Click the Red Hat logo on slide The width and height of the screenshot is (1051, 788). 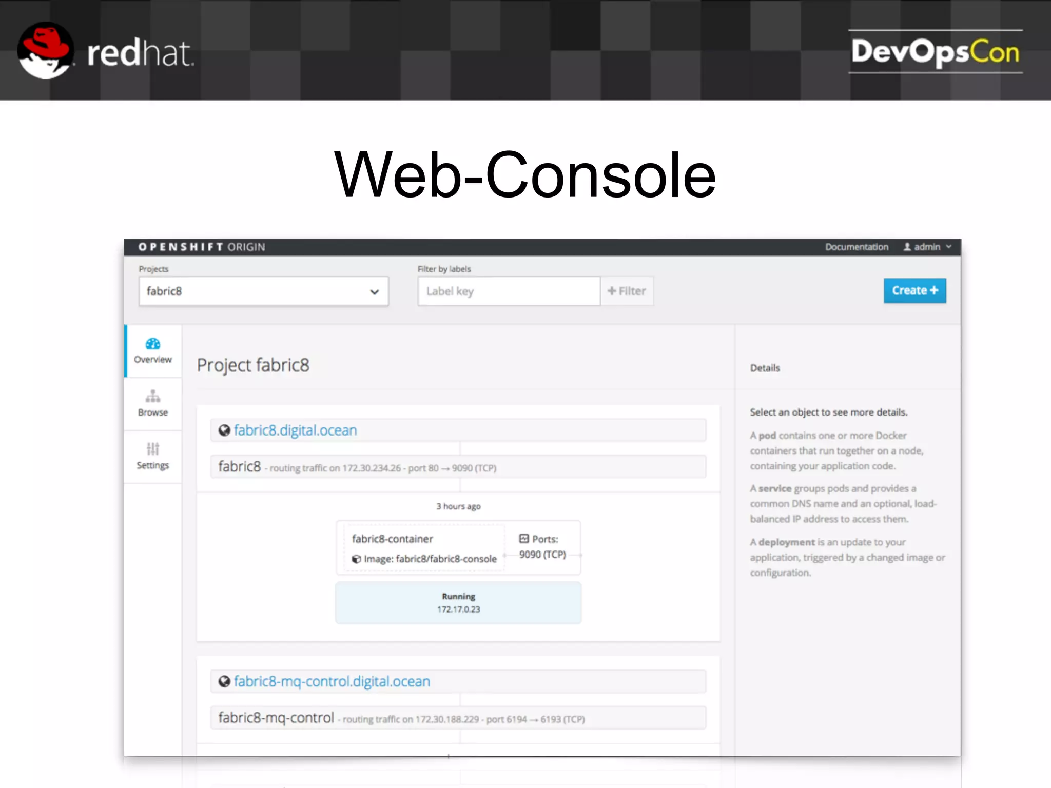click(x=106, y=50)
